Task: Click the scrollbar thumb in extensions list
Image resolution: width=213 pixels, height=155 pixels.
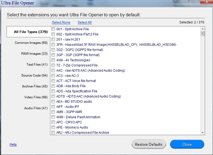Action: (x=203, y=34)
